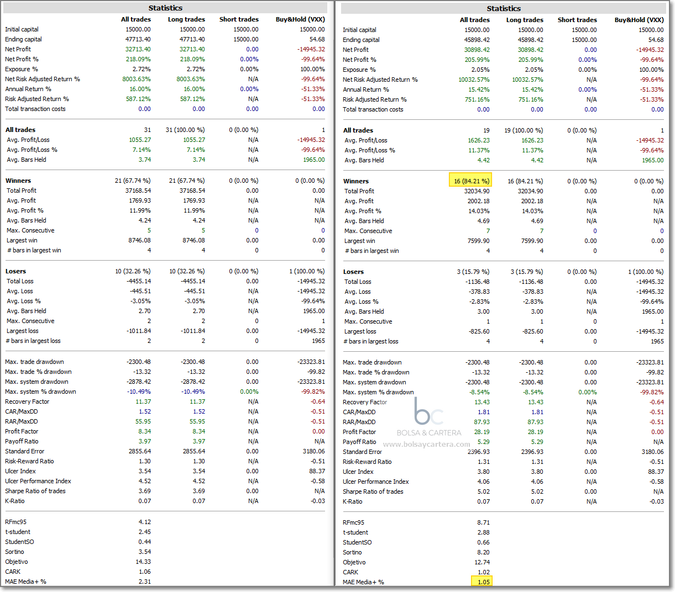Click right panel Objetivo value 12.74
Screen dimensions: 675x592
point(482,562)
